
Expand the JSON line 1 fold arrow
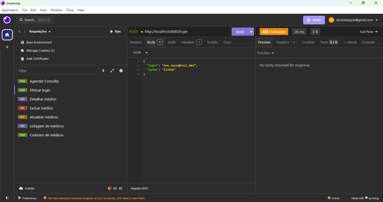click(141, 61)
